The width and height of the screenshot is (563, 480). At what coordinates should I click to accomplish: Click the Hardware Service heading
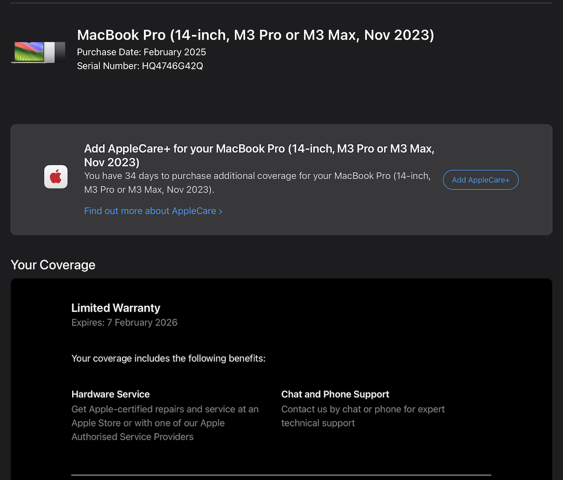pos(110,394)
